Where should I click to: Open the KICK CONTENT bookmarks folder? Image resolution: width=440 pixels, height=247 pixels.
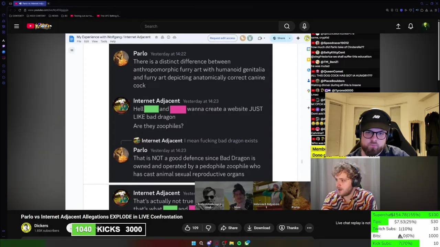coord(36,16)
